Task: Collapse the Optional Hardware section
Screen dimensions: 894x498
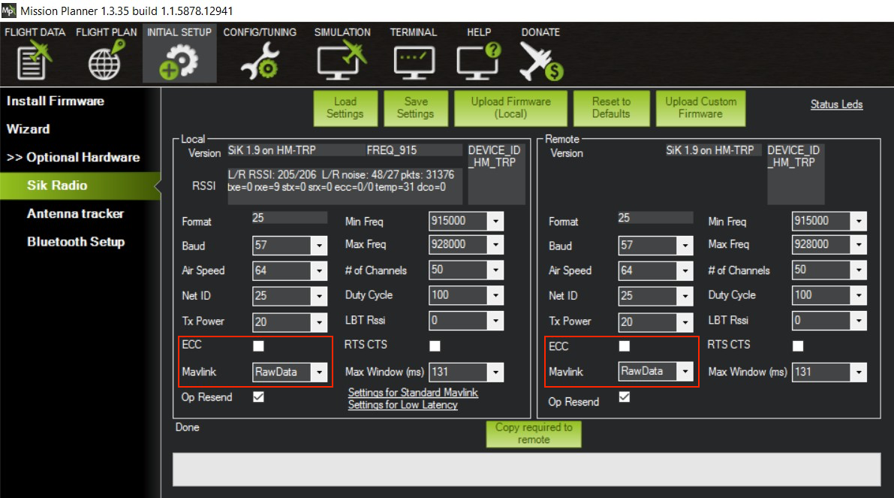Action: click(73, 158)
